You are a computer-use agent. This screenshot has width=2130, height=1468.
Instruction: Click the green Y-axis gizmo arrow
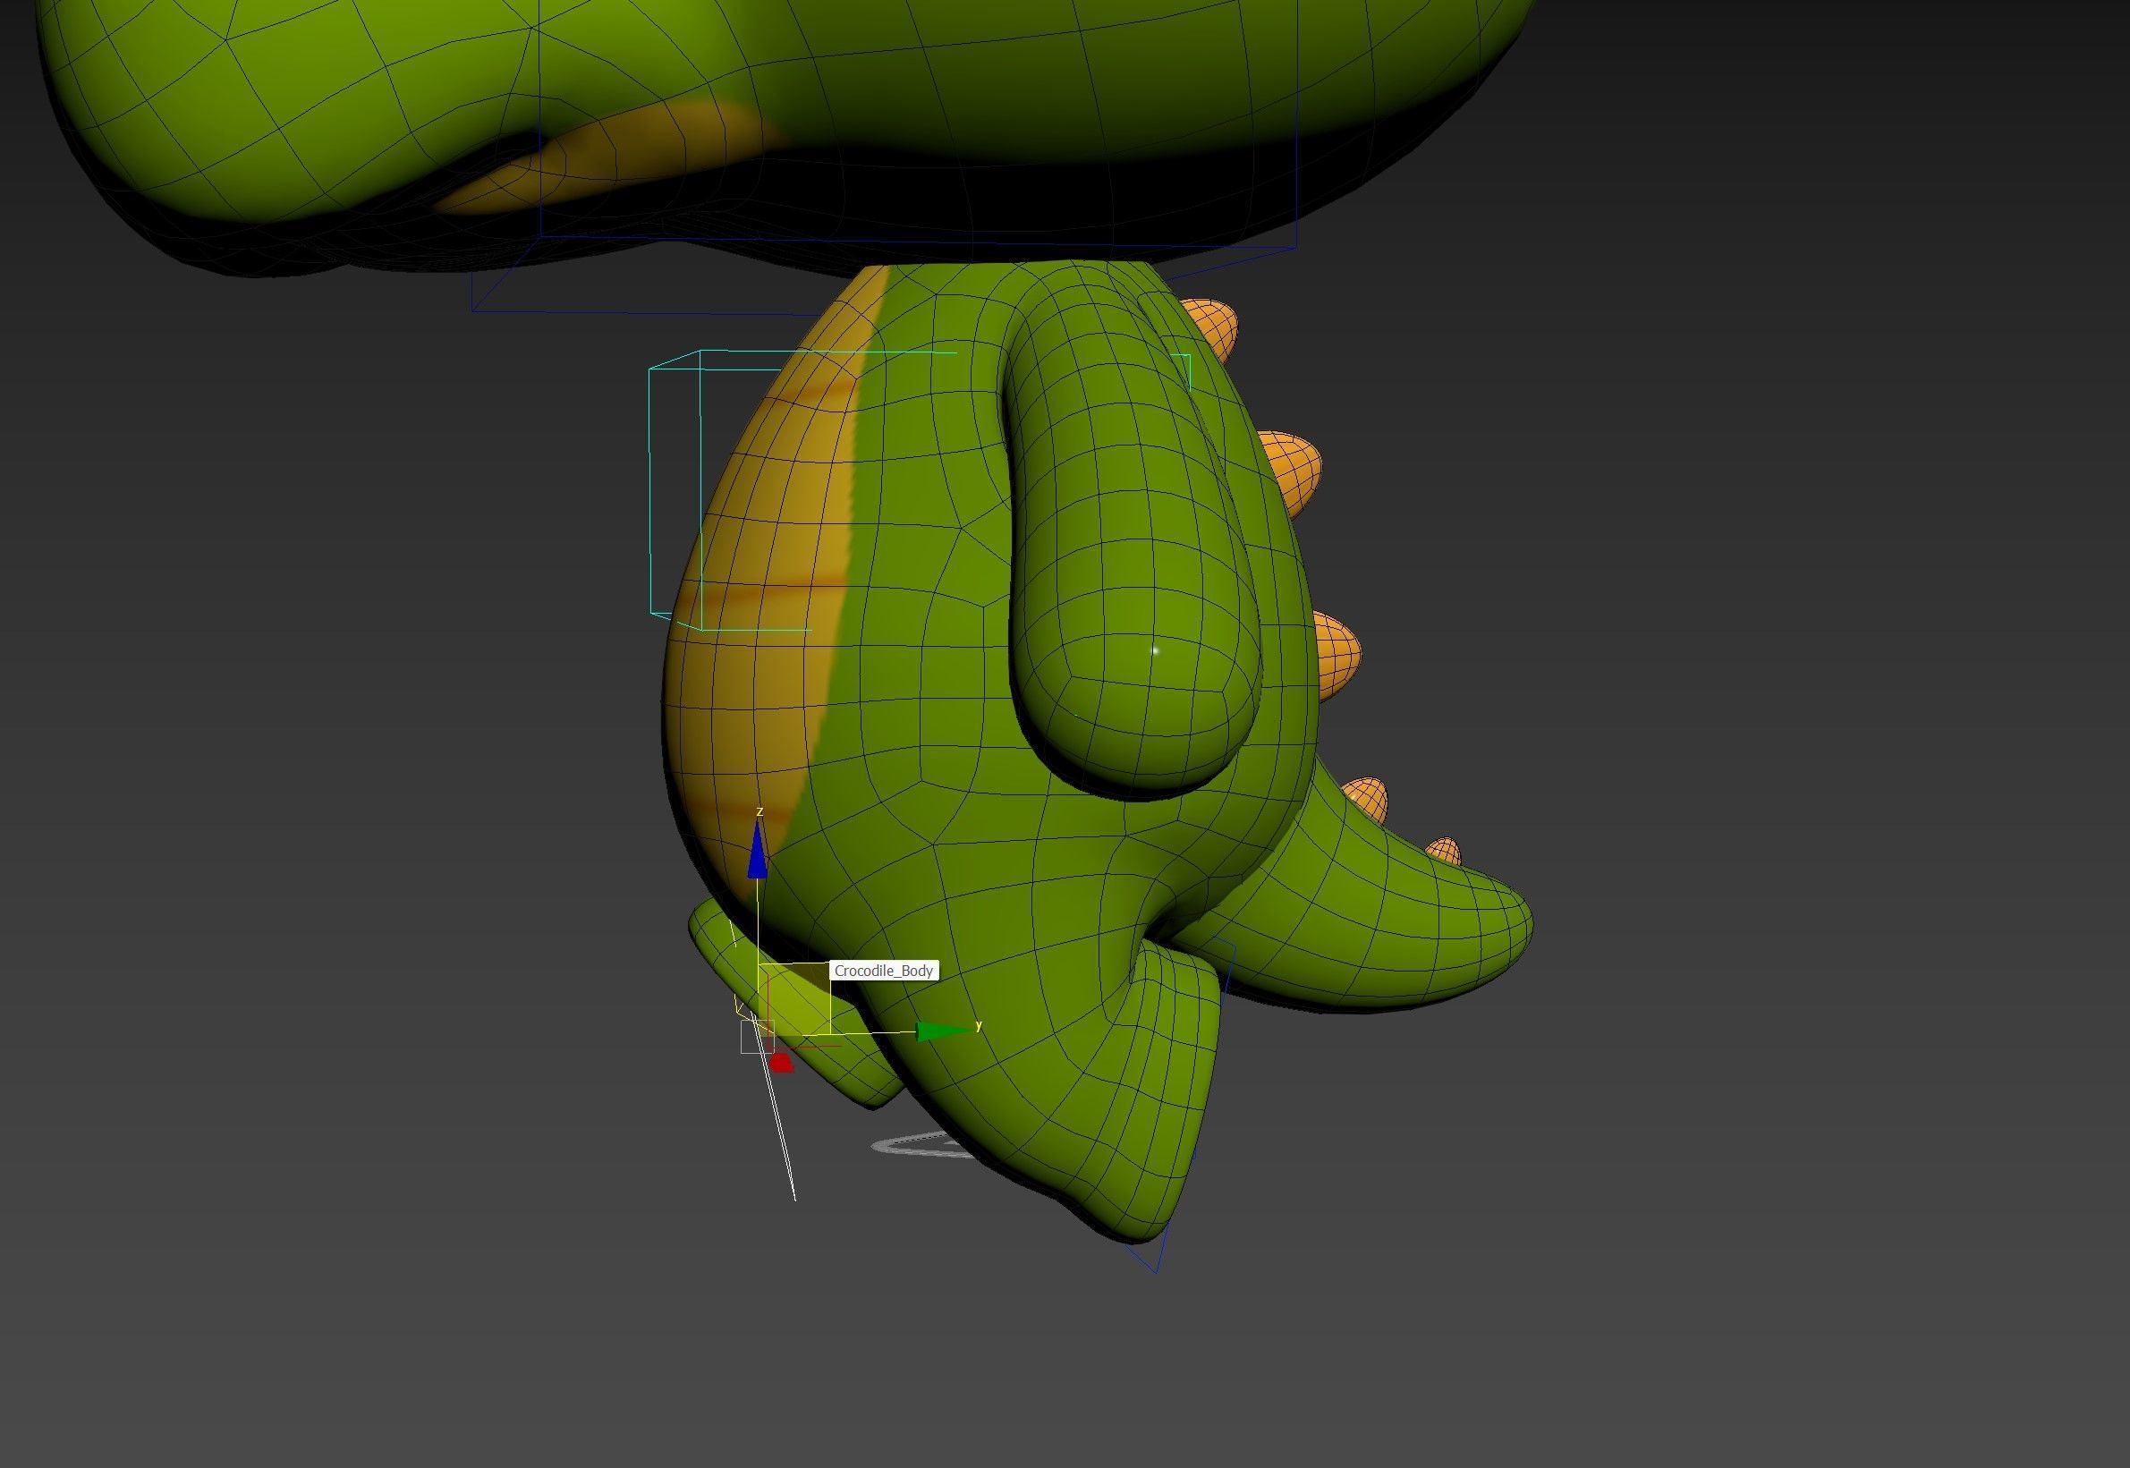pyautogui.click(x=945, y=1031)
